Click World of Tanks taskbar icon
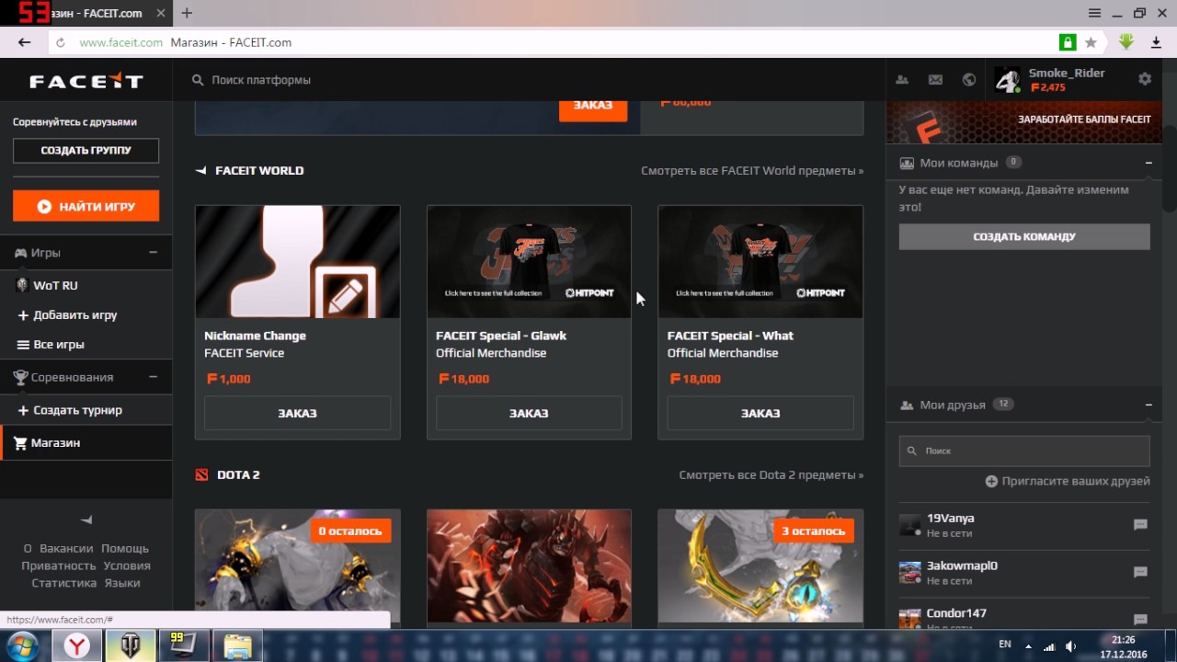 point(131,646)
